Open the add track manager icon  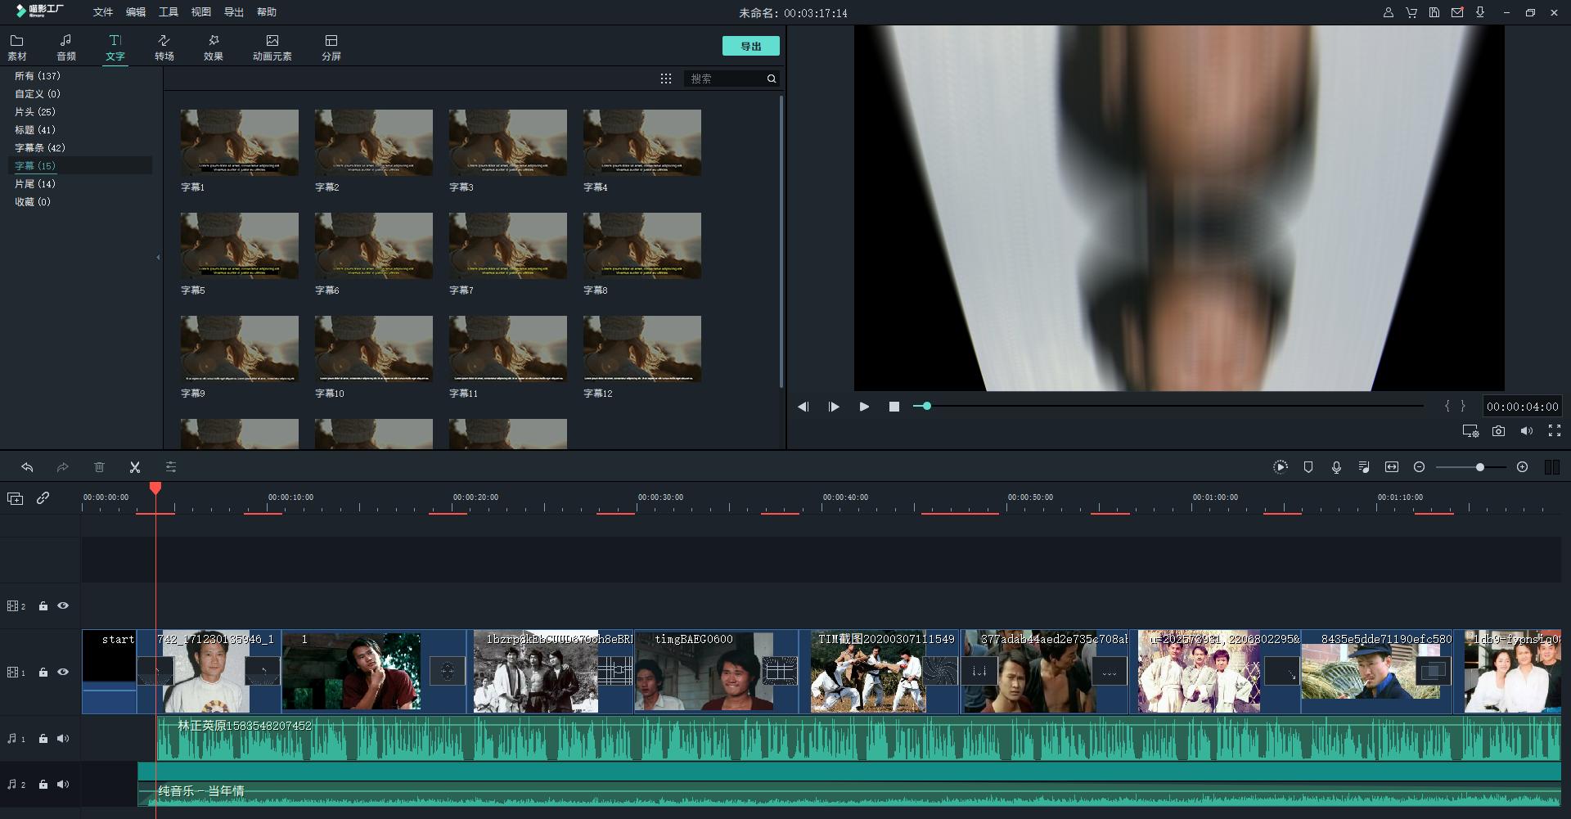click(15, 498)
